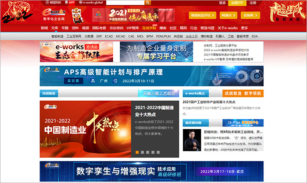Select the 增材制造 subcategory

click(207, 36)
